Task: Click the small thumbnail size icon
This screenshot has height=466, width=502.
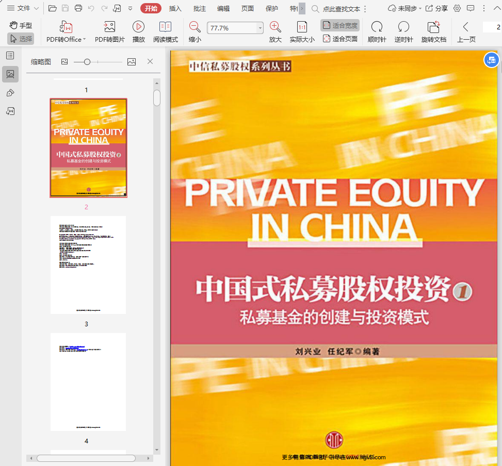Action: tap(64, 62)
